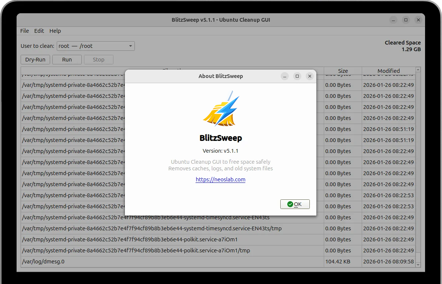Image resolution: width=442 pixels, height=284 pixels.
Task: Expand the User to clean dropdown
Action: click(96, 46)
